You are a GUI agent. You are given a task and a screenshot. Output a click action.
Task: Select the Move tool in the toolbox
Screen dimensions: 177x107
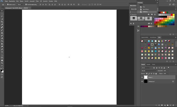pos(2,11)
